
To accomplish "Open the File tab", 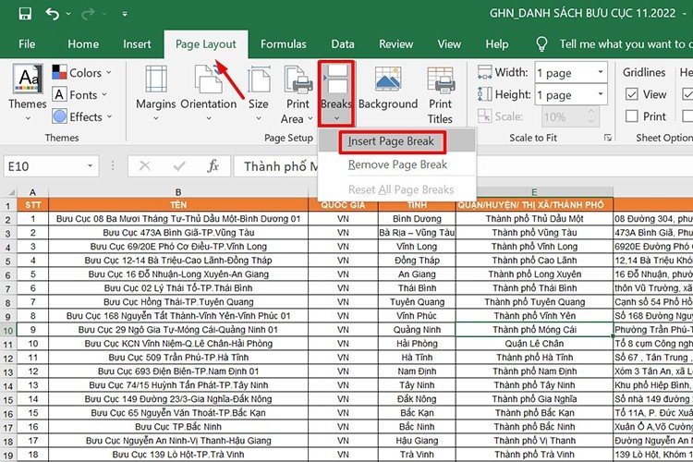I will [27, 43].
